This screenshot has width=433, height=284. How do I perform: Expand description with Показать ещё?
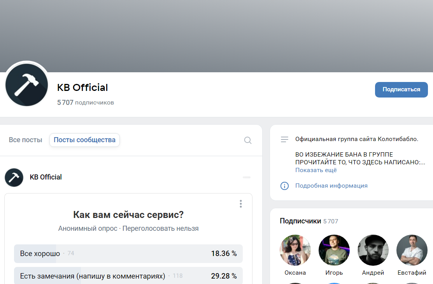(316, 170)
